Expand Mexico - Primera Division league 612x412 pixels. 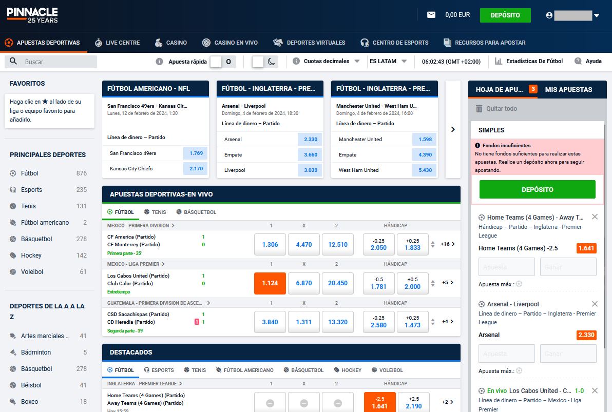coord(141,226)
